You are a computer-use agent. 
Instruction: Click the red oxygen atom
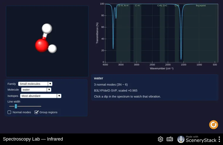pyautogui.click(x=42, y=46)
